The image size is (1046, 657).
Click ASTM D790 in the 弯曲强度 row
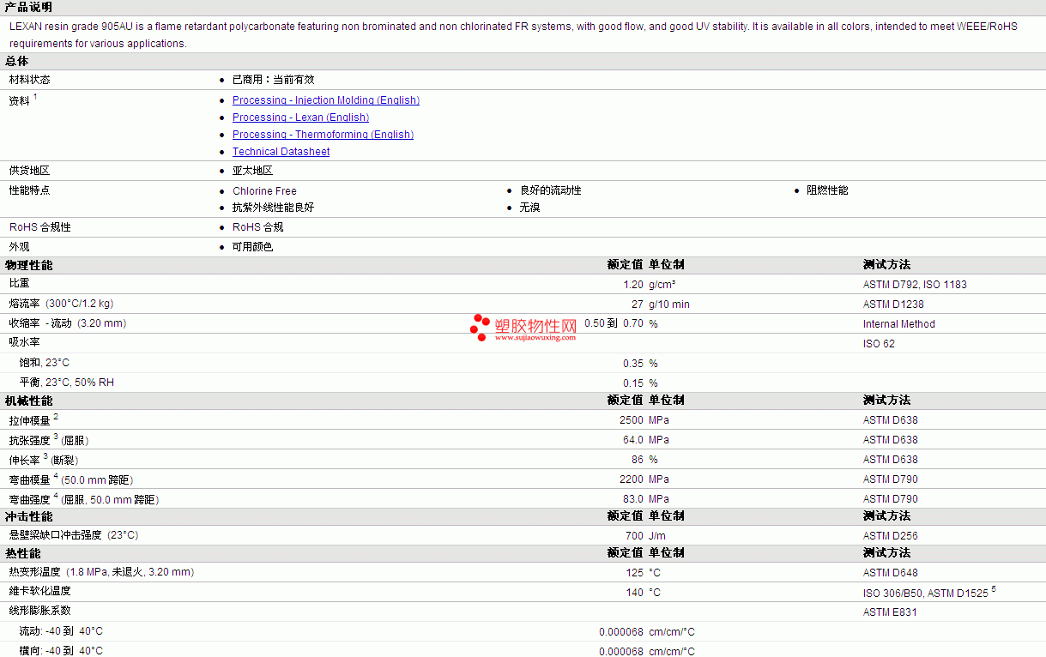[x=891, y=499]
